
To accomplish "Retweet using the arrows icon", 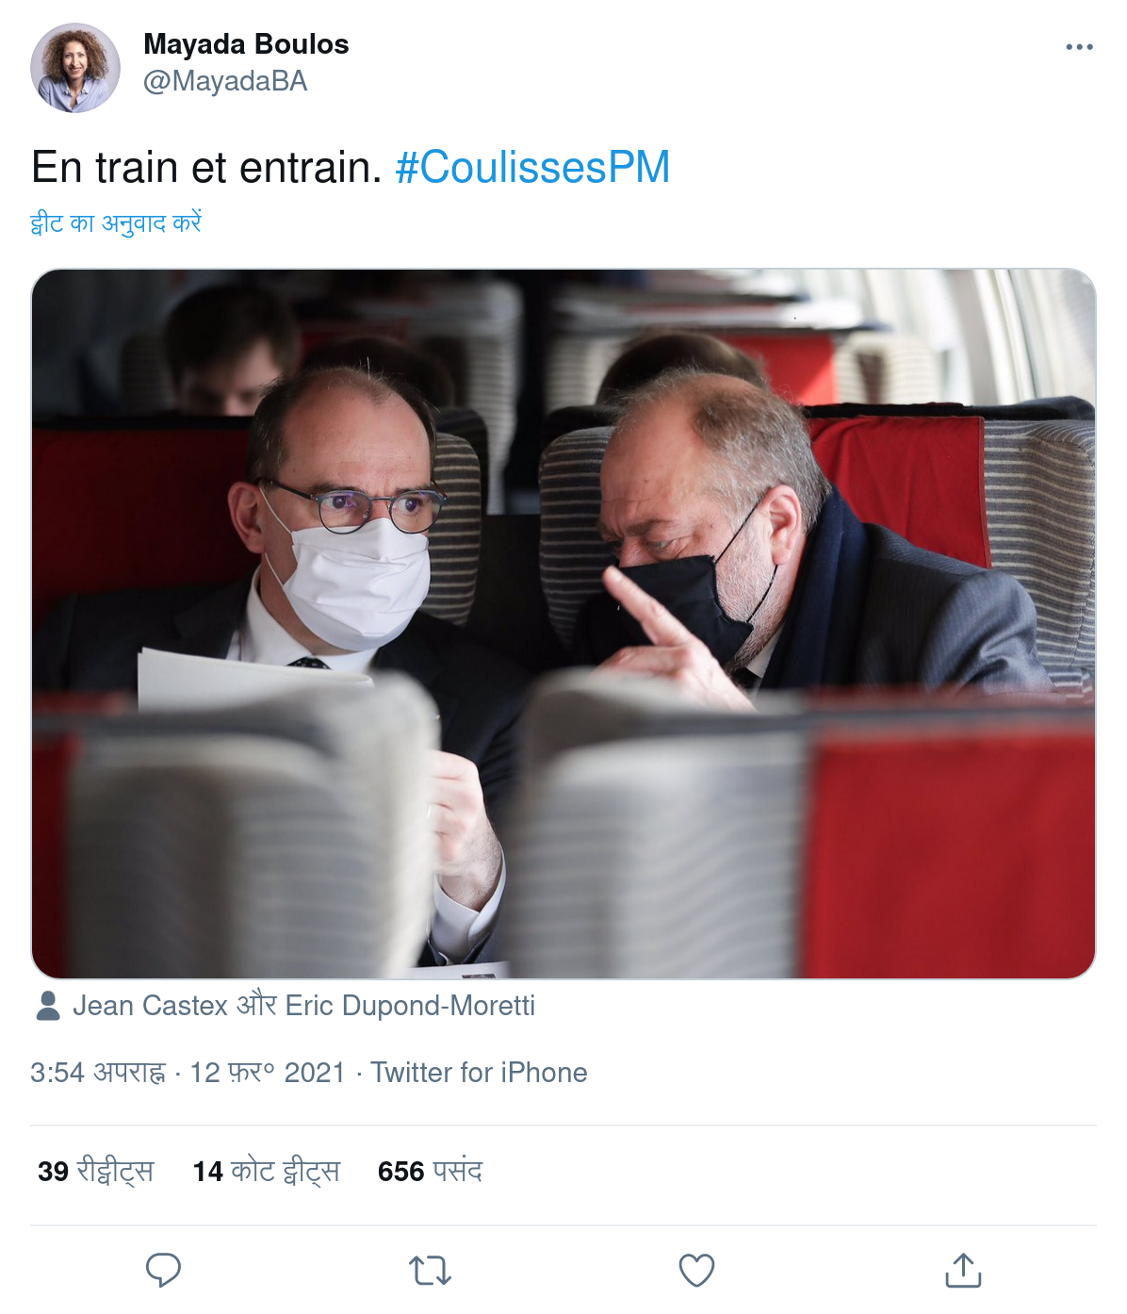I will (x=431, y=1271).
